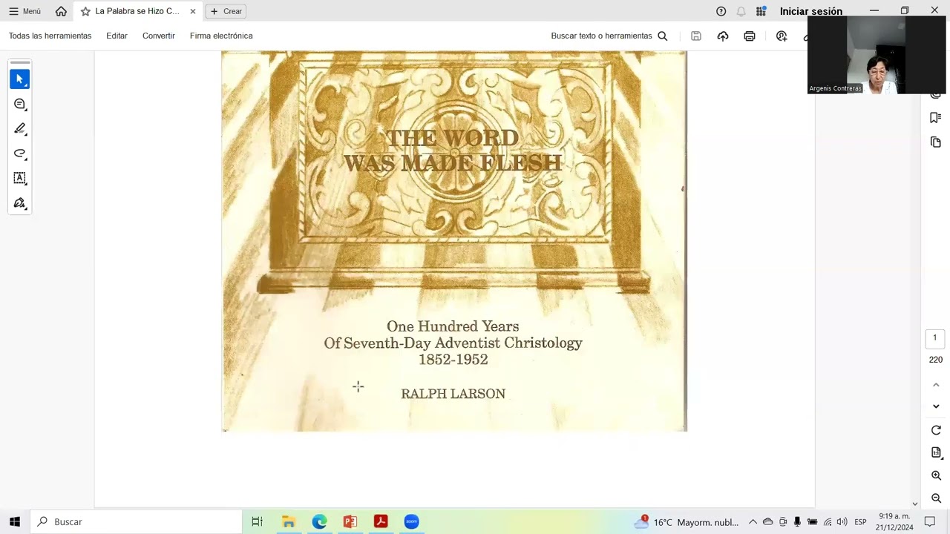The width and height of the screenshot is (950, 534).
Task: Open Microsoft Edge from the taskbar
Action: click(x=319, y=521)
